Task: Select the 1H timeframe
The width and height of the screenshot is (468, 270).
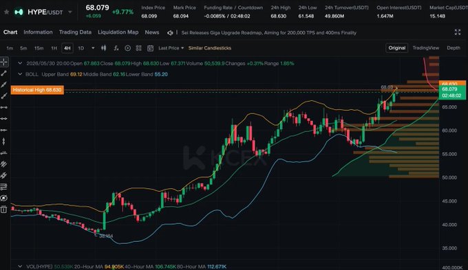Action: point(54,48)
